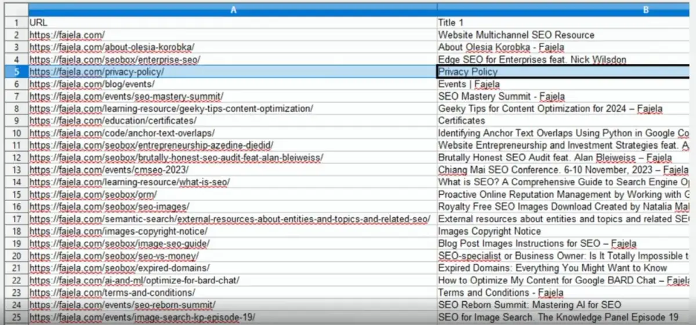Screen dimensions: 696x325
Task: Click the expired-domains URL cell
Action: click(x=119, y=268)
